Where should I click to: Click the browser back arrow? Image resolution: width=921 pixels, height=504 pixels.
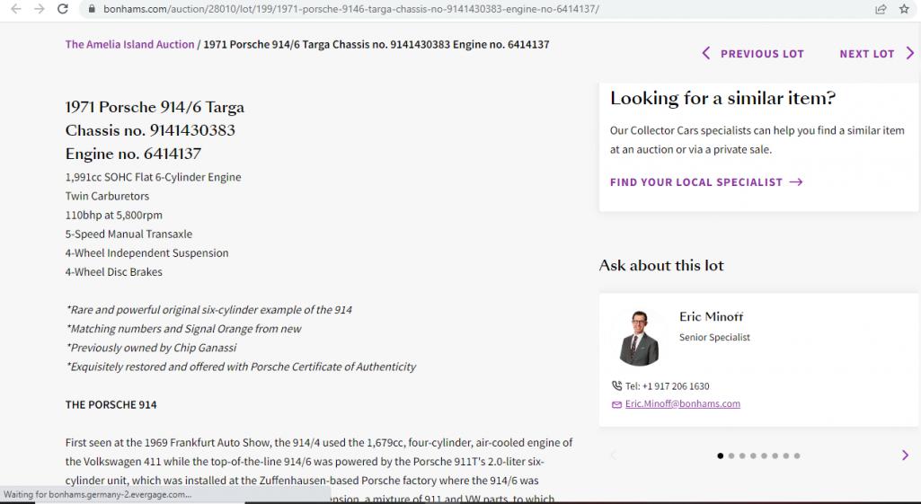14,9
